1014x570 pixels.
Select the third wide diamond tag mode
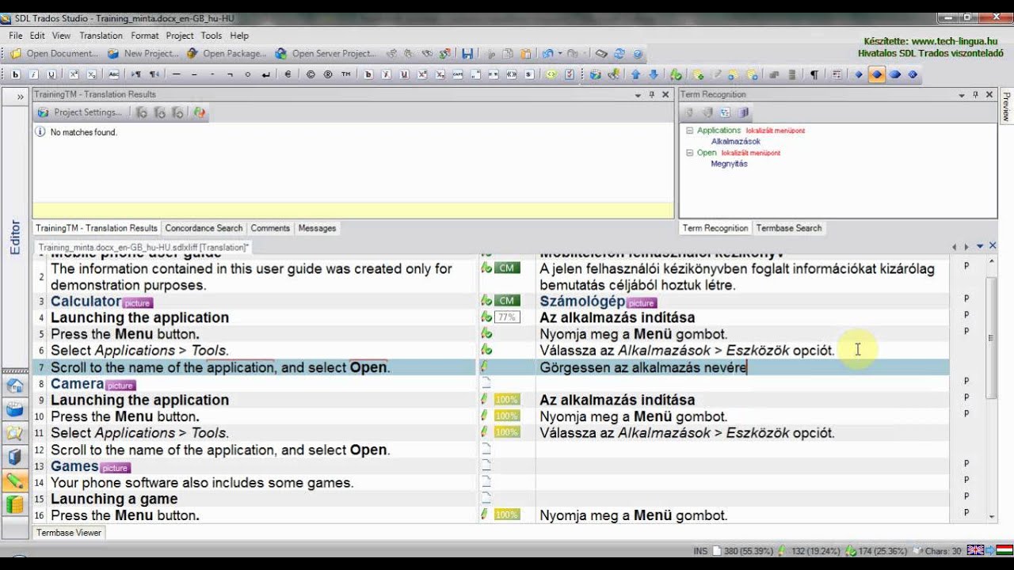coord(894,74)
